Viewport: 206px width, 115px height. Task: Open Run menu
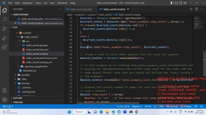coord(52,3)
